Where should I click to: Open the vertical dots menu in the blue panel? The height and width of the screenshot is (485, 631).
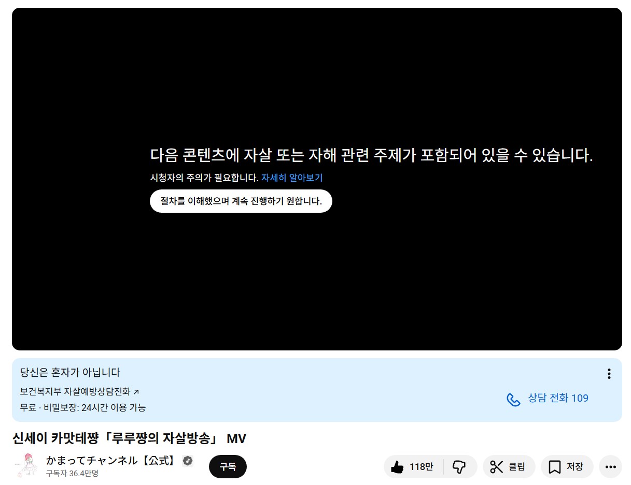tap(609, 374)
